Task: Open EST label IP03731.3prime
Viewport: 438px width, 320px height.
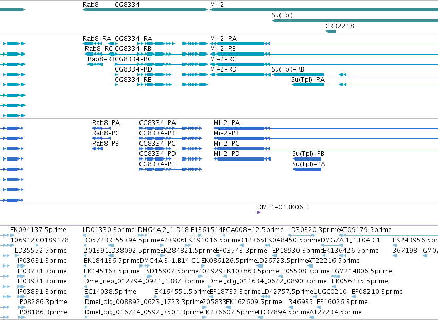Action: (42, 271)
